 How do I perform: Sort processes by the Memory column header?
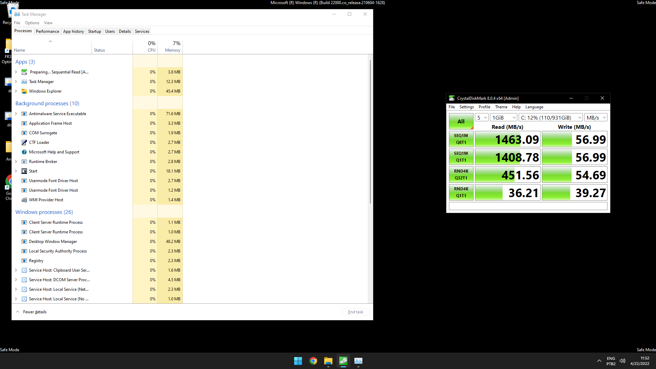click(170, 46)
